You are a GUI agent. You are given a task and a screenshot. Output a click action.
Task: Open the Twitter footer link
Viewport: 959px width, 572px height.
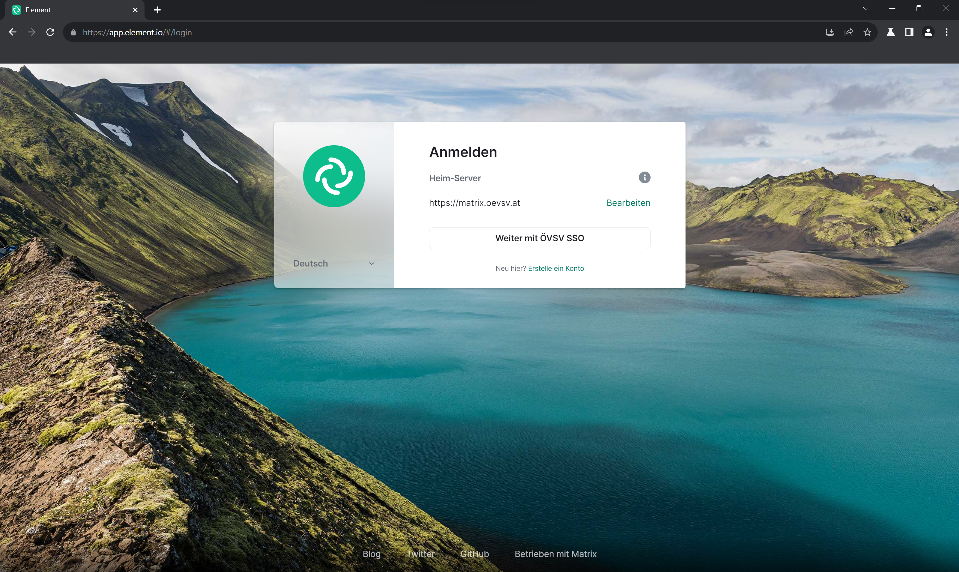click(420, 554)
